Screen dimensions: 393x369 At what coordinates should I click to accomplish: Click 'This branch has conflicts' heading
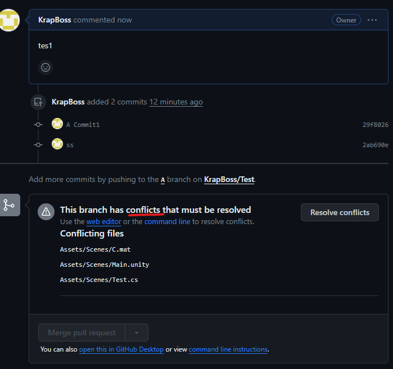pos(155,210)
